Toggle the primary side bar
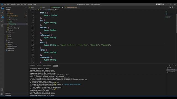This screenshot has width=177, height=99. point(157,4)
